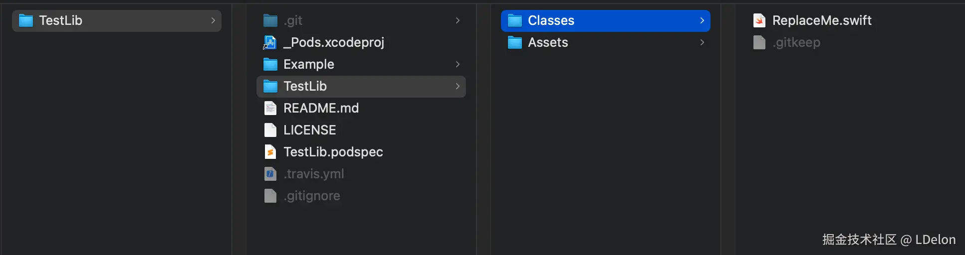This screenshot has width=965, height=255.
Task: Click the README.md document icon
Action: coord(270,108)
